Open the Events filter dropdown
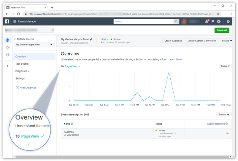 pos(224,114)
